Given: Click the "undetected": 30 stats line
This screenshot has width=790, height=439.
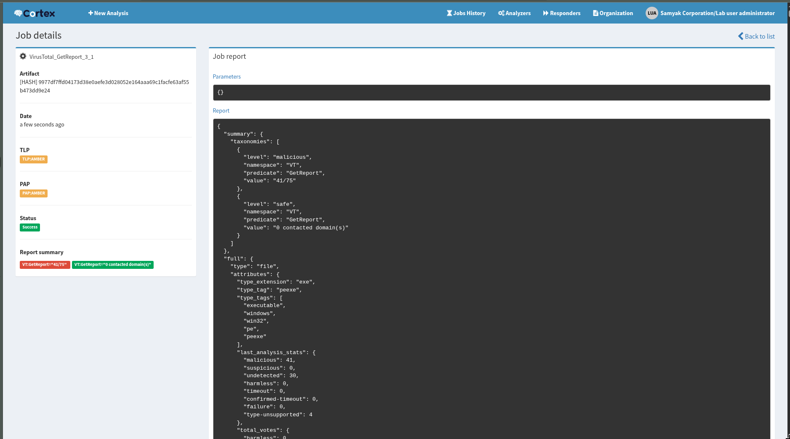Looking at the screenshot, I should tap(271, 376).
